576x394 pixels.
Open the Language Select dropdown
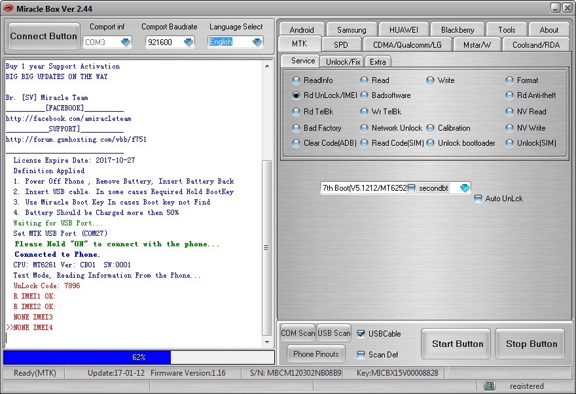click(x=257, y=42)
